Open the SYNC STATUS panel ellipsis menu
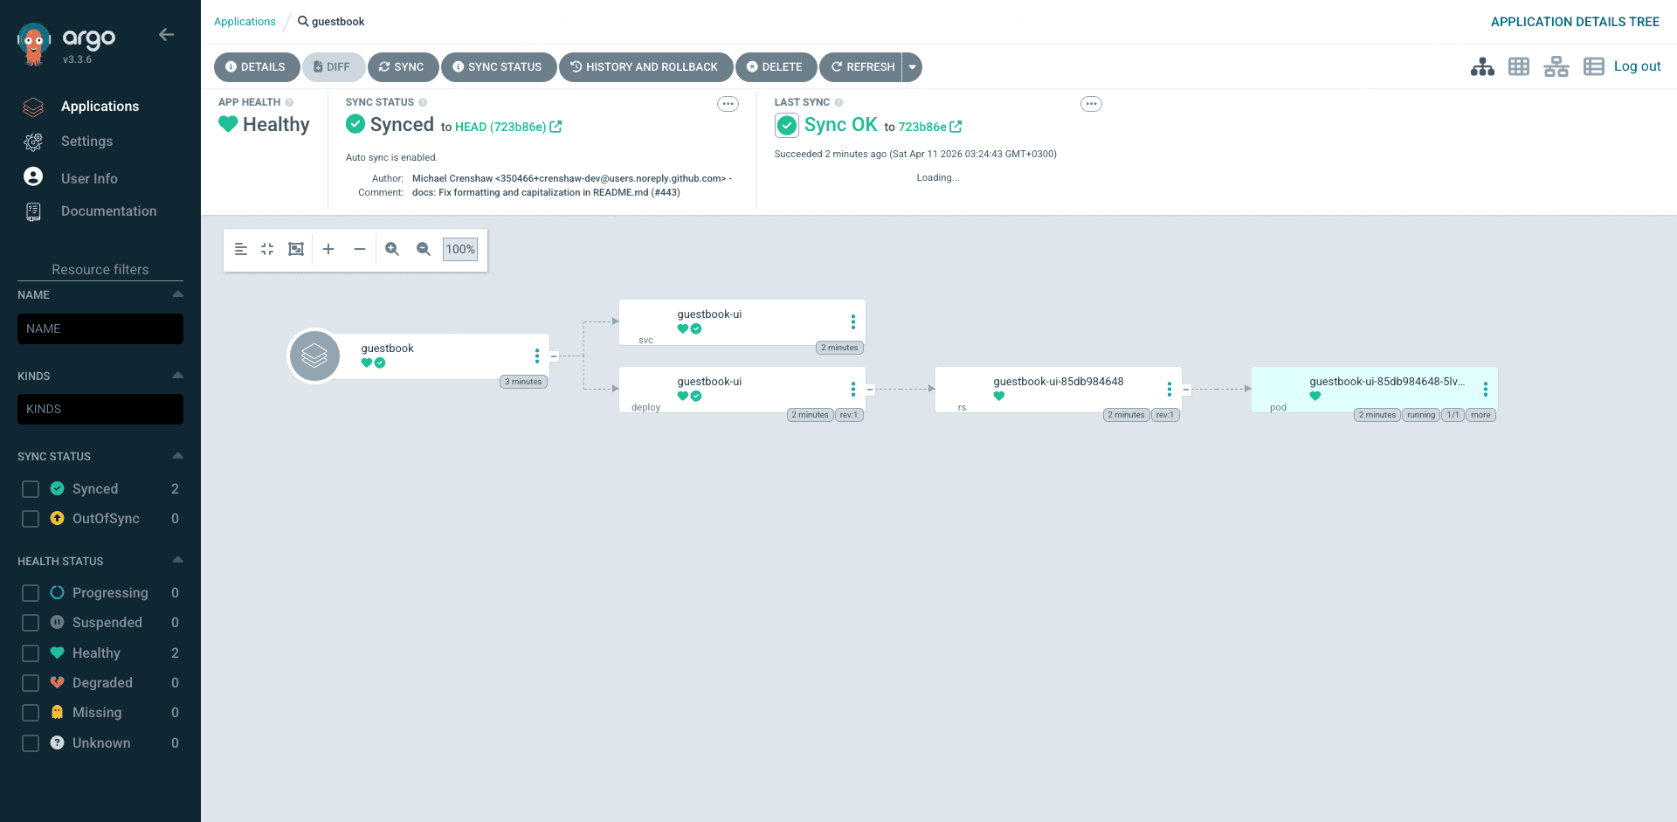Viewport: 1677px width, 822px height. coord(728,103)
